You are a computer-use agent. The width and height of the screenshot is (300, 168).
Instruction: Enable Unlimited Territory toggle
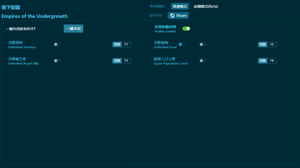pos(57,44)
